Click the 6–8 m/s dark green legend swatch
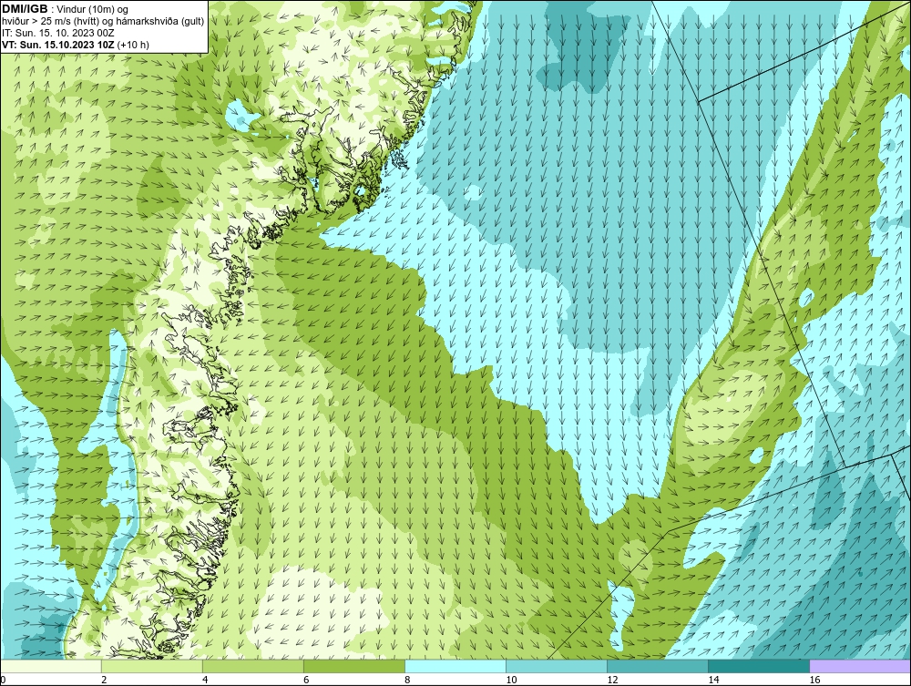The width and height of the screenshot is (911, 686). coord(354,666)
